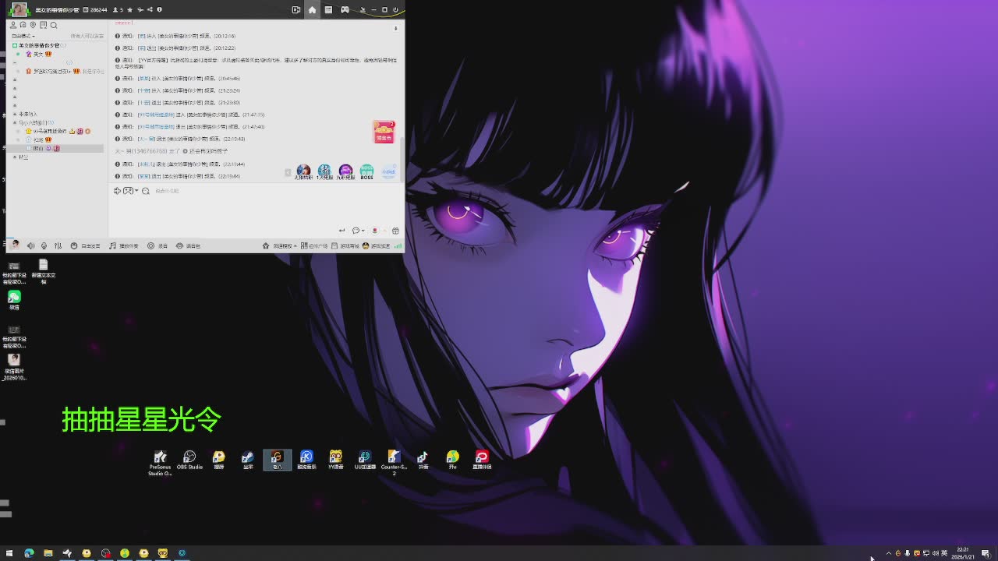998x561 pixels.
Task: Click the search icon above channel list
Action: pos(54,25)
